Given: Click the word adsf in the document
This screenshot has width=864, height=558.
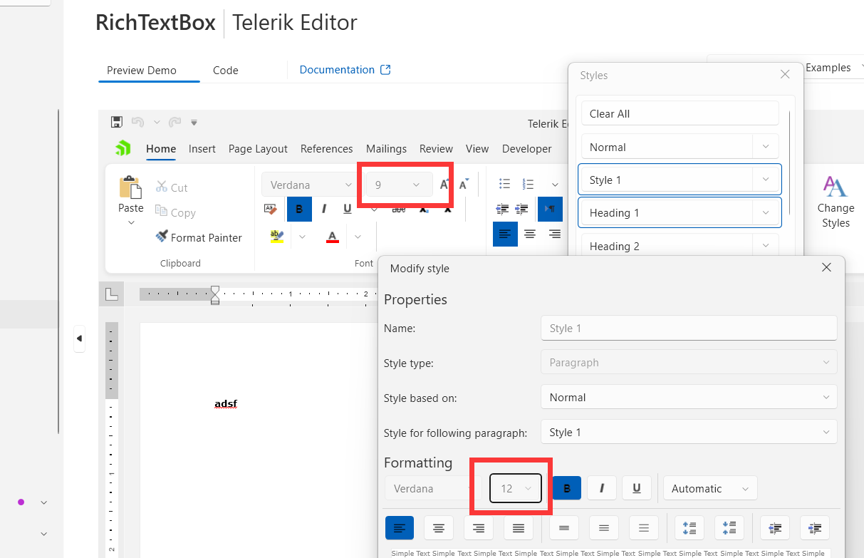Looking at the screenshot, I should pos(225,403).
